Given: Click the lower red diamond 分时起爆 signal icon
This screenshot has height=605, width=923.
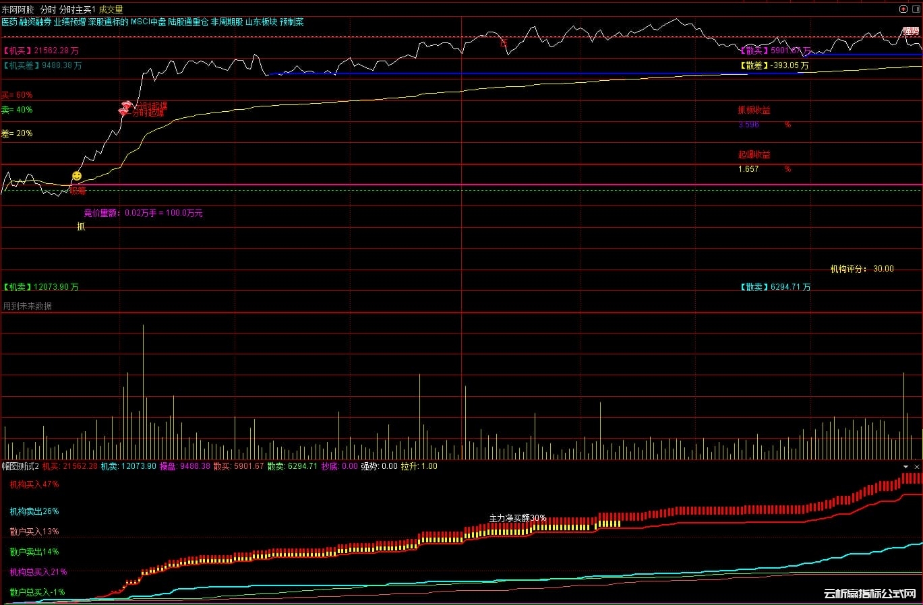Looking at the screenshot, I should (x=123, y=112).
